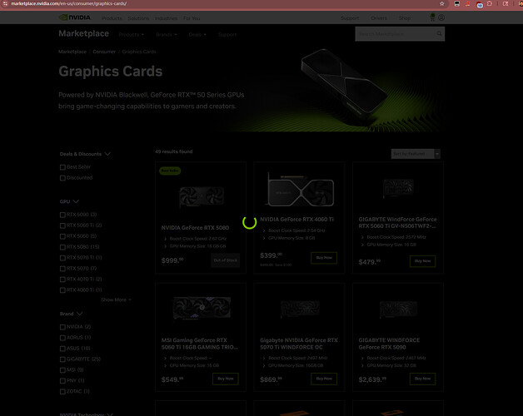Open Support link in Marketplace nav
The image size is (523, 416).
[227, 35]
